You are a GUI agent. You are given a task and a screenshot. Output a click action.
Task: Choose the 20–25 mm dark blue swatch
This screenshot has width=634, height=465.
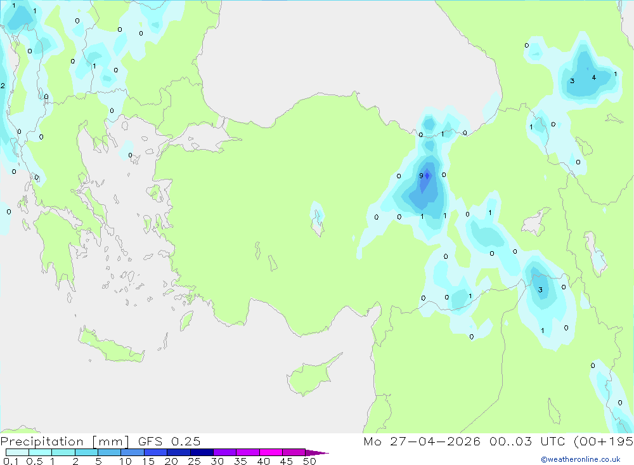pyautogui.click(x=178, y=452)
